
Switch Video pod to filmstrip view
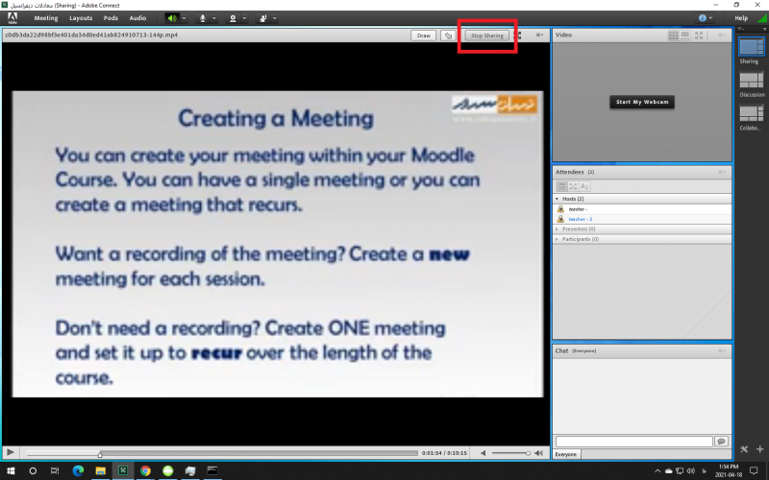687,35
